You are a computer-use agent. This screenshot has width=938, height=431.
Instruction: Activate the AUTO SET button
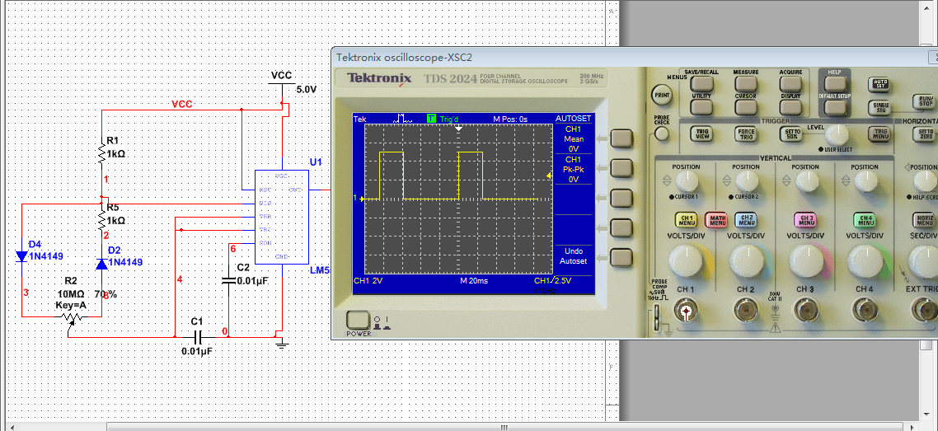[x=880, y=84]
